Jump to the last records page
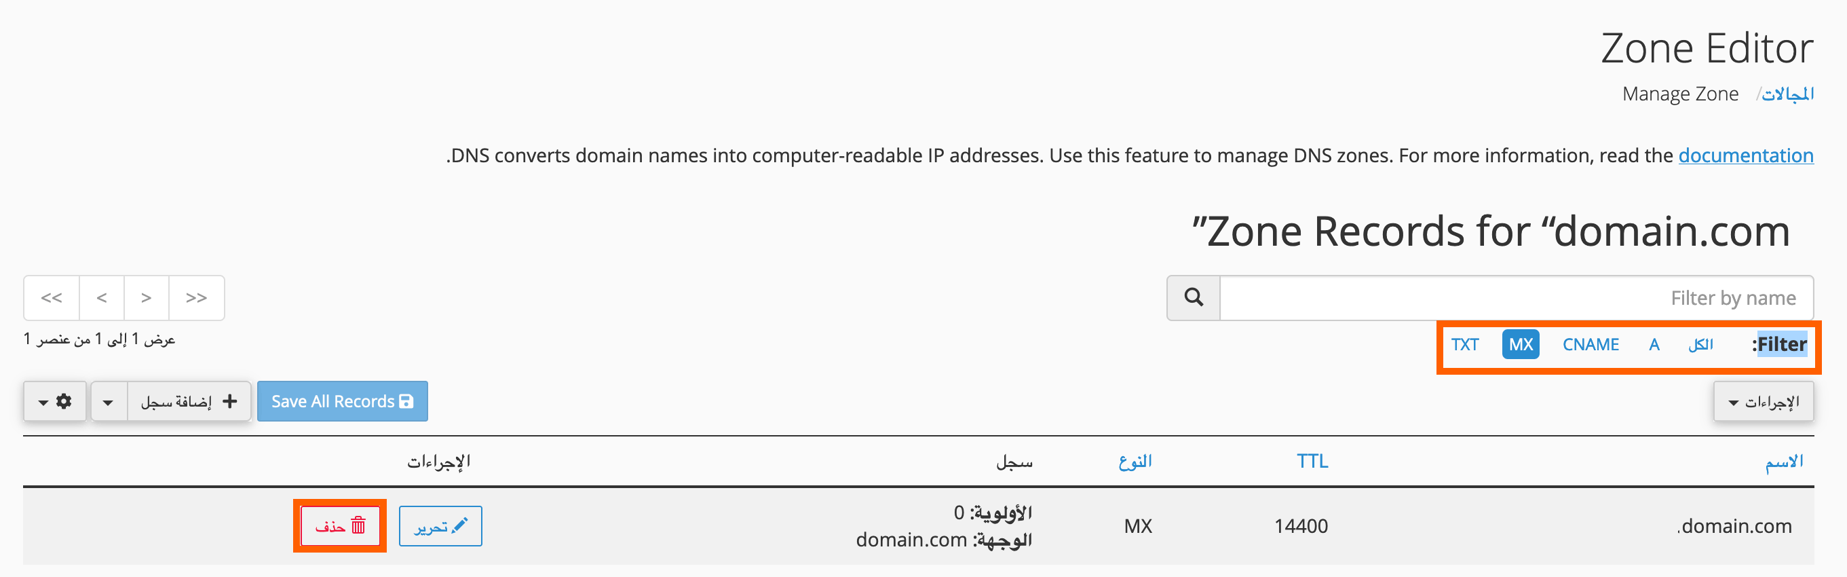The height and width of the screenshot is (577, 1847). pos(197,298)
